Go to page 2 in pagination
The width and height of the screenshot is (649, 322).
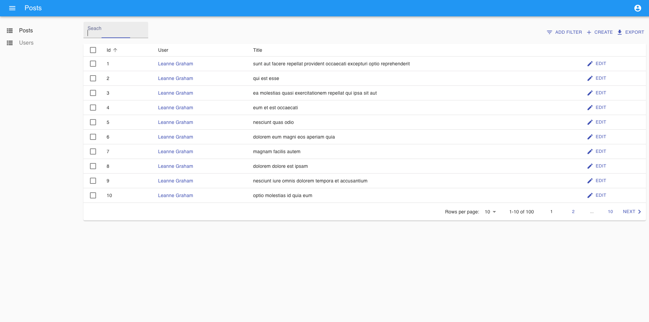tap(573, 212)
